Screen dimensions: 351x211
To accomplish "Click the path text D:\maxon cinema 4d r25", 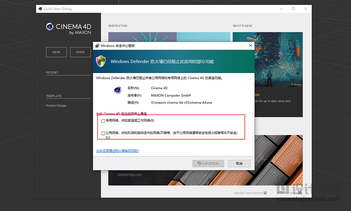I will click(181, 102).
